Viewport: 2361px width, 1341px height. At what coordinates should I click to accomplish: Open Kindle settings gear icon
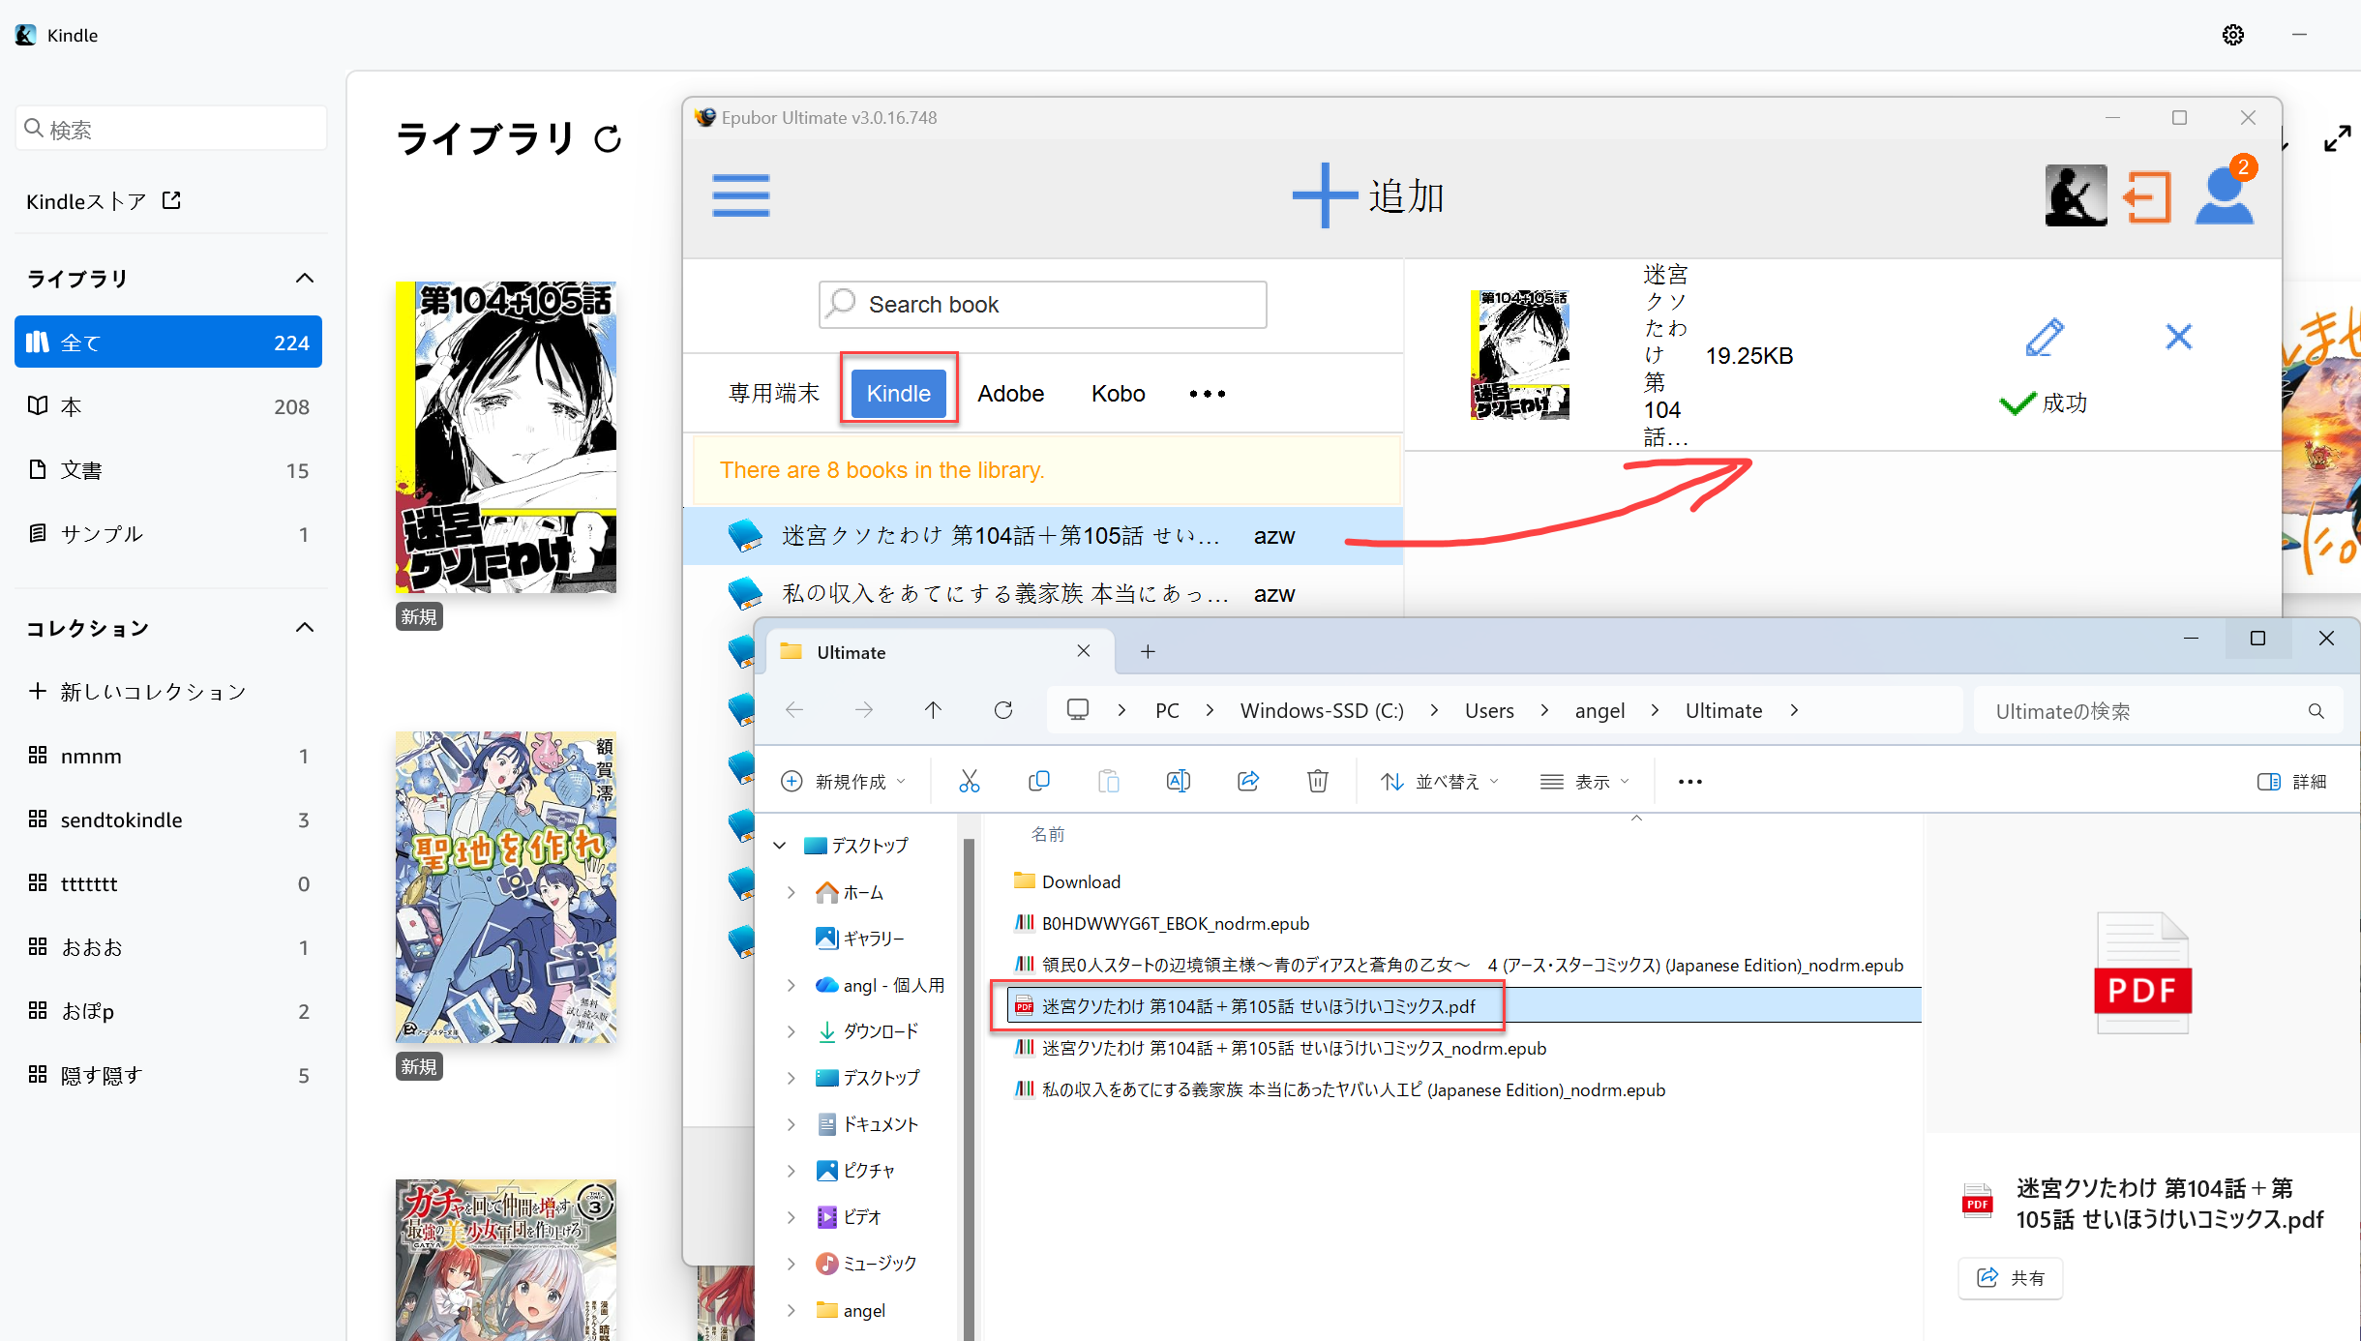(x=2232, y=35)
